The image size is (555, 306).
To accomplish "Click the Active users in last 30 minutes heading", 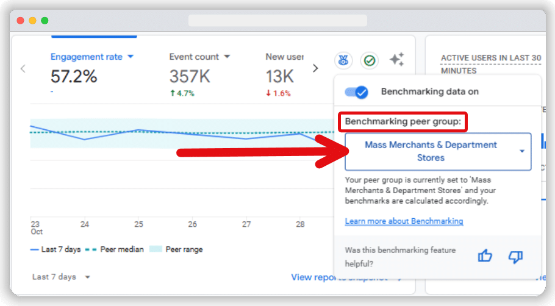I will tap(490, 64).
